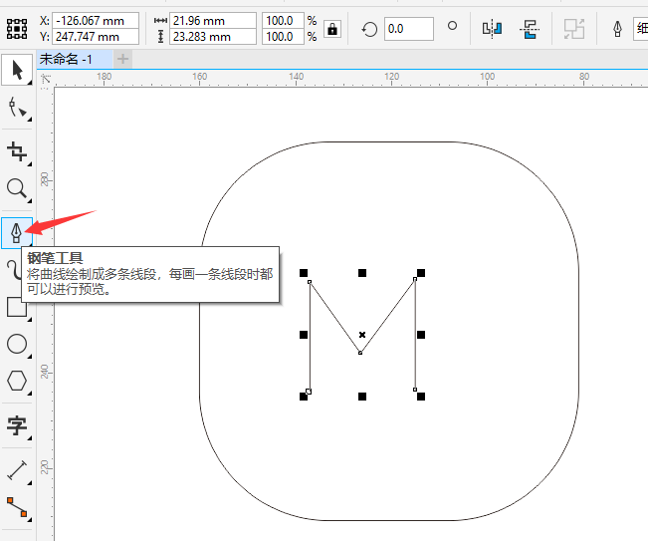Add a new document tab with plus
Screen dimensions: 648x541
[123, 59]
